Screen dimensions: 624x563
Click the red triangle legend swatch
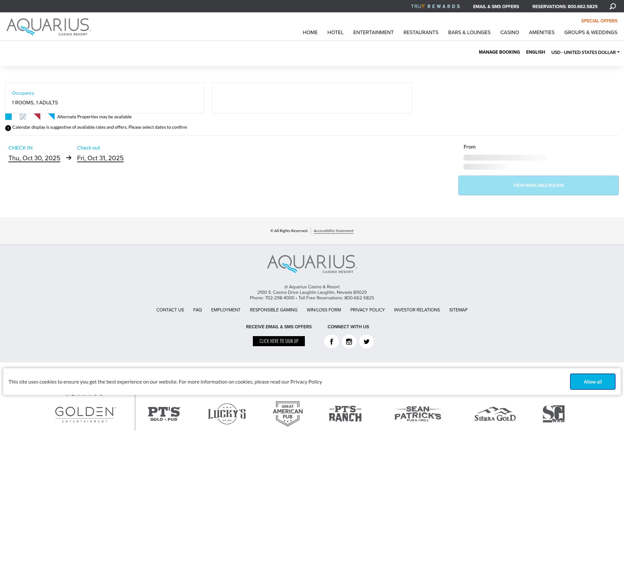point(37,117)
